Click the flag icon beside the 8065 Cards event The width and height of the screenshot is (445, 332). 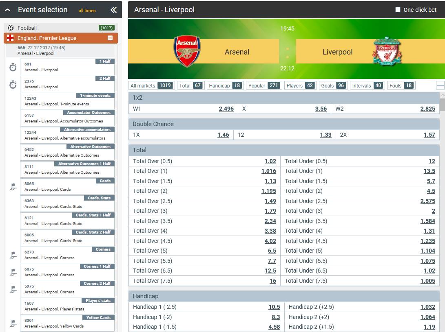[13, 187]
